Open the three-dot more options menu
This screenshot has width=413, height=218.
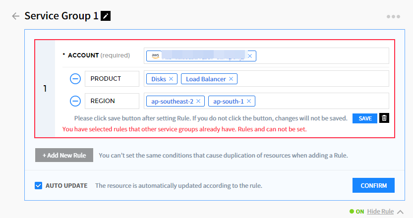[x=393, y=16]
